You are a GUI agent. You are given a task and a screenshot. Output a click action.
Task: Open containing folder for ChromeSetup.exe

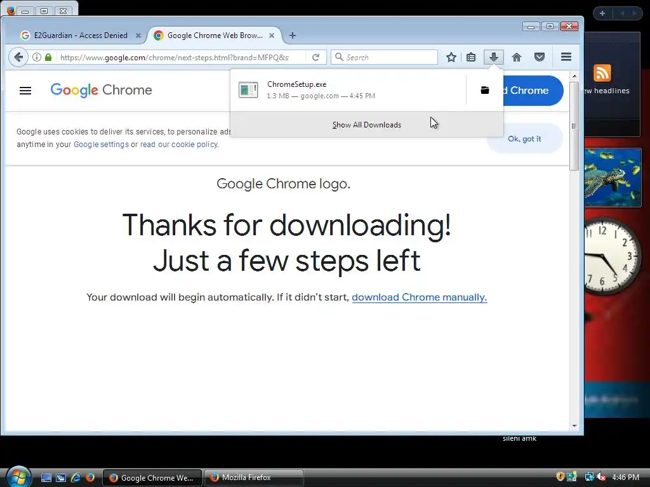click(x=484, y=90)
